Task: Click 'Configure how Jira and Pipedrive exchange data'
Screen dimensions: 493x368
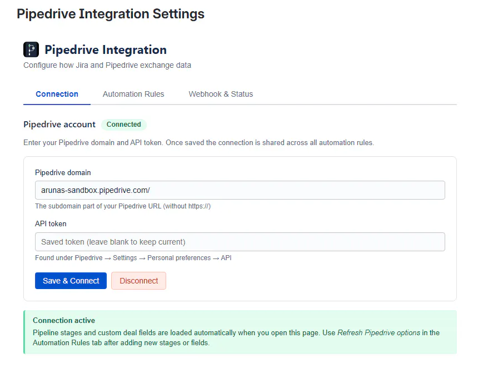Action: tap(107, 65)
